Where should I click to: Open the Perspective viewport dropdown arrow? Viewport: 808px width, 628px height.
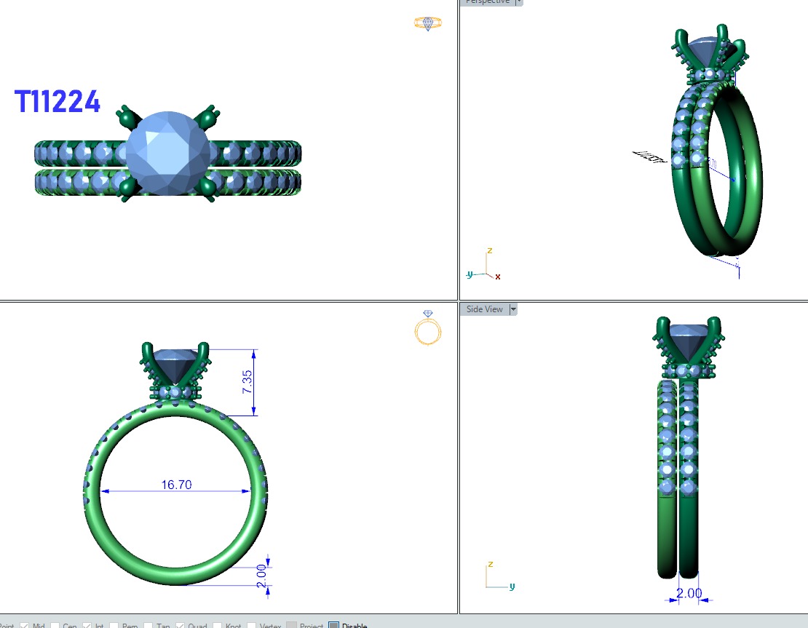tap(518, 2)
